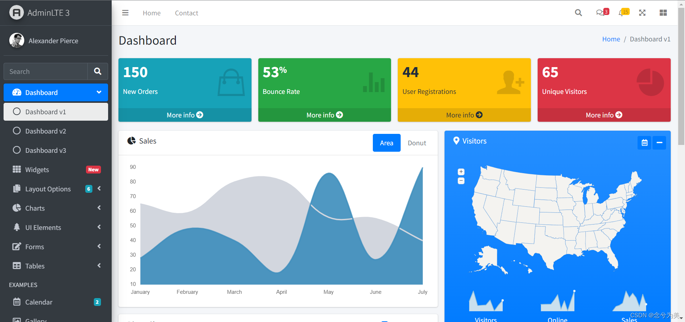The width and height of the screenshot is (685, 322).
Task: Click the 'Dashboard v1' breadcrumb text
Action: coord(650,39)
